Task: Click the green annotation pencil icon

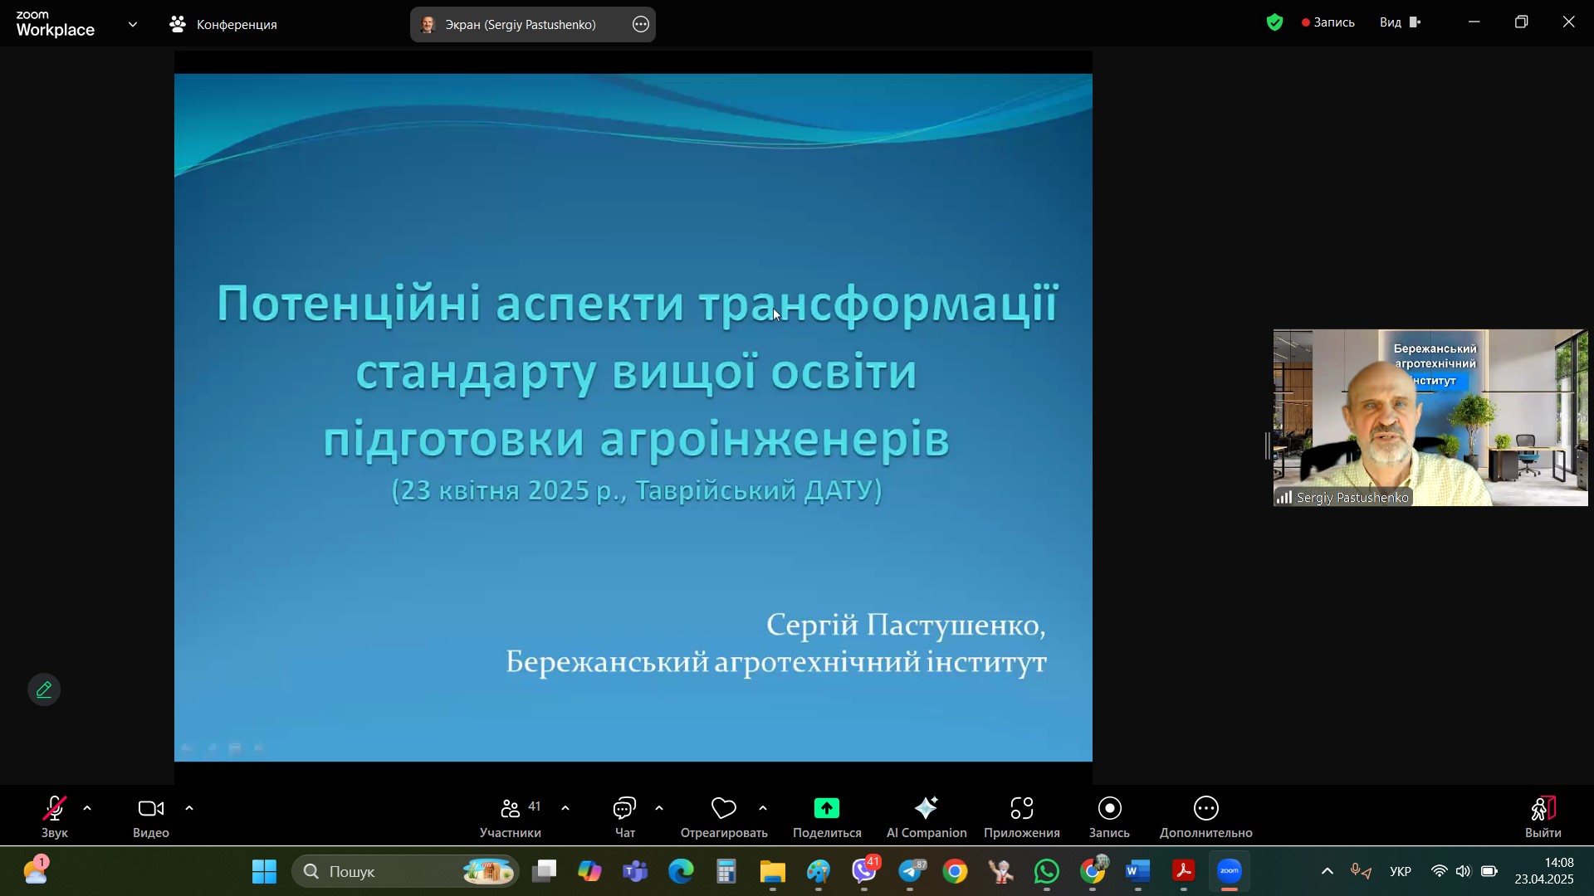Action: click(x=44, y=689)
